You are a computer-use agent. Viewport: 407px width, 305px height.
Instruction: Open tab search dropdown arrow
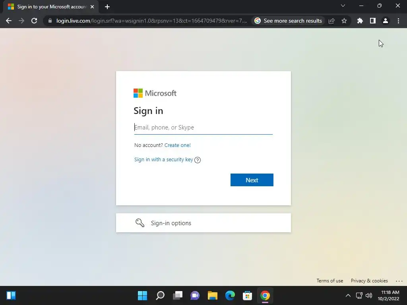tap(343, 6)
